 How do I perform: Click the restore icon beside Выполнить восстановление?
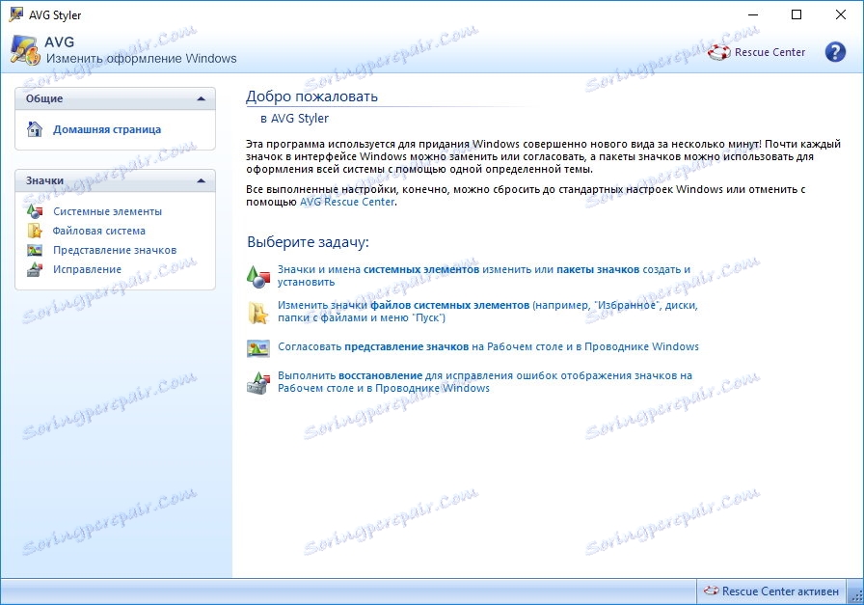pos(257,376)
